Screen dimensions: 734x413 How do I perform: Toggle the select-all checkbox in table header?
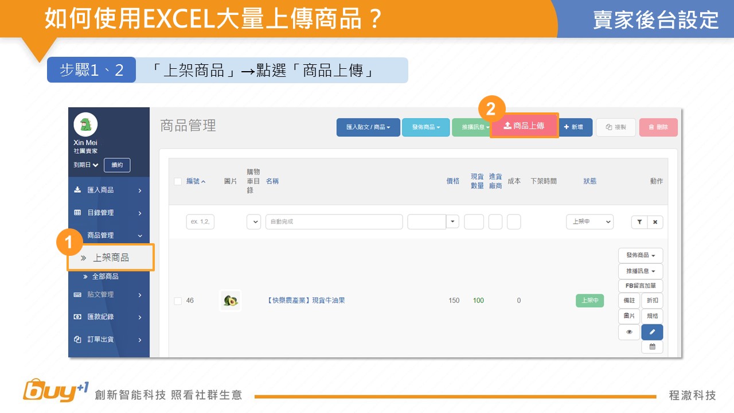178,181
